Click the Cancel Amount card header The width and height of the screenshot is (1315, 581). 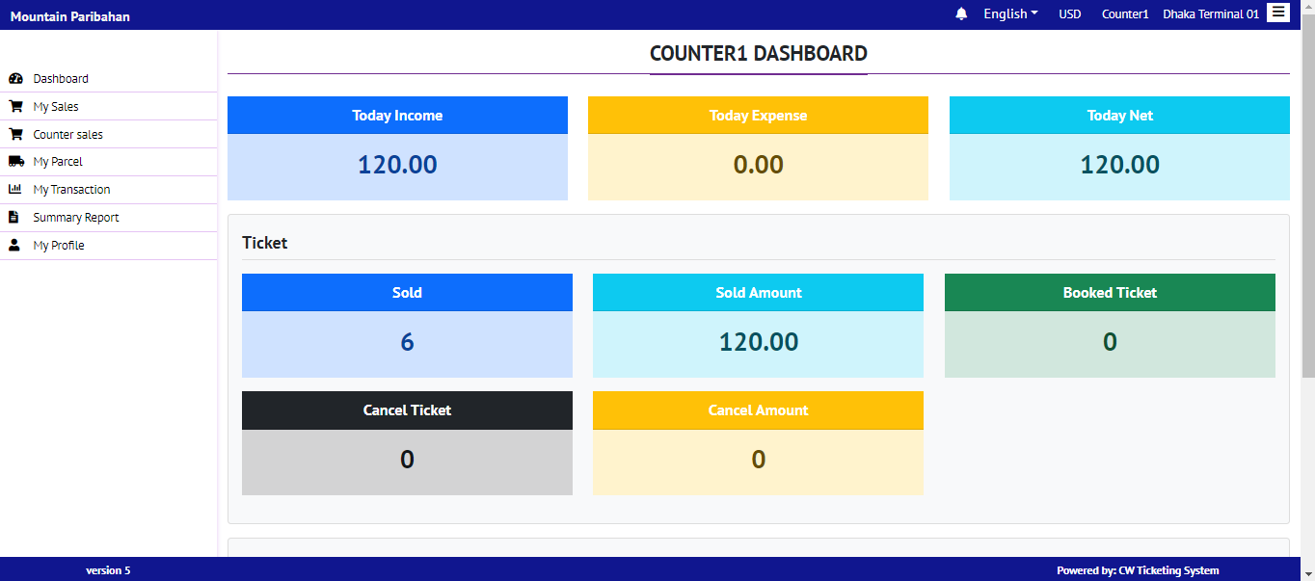[x=758, y=410]
